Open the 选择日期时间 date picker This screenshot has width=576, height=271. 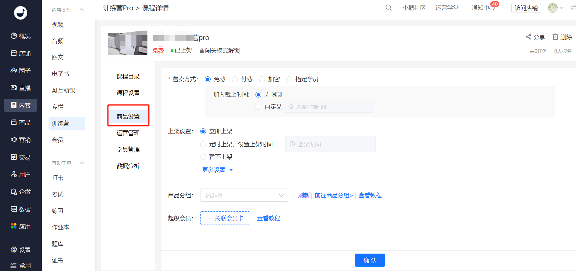click(329, 107)
